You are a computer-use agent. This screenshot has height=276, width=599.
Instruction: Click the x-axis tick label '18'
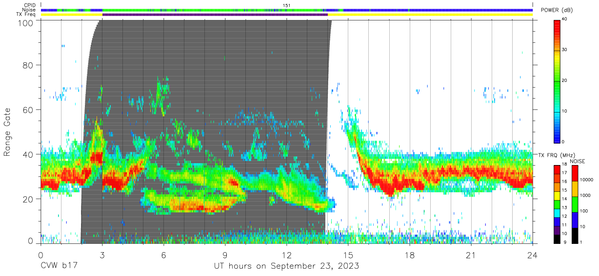(x=409, y=255)
